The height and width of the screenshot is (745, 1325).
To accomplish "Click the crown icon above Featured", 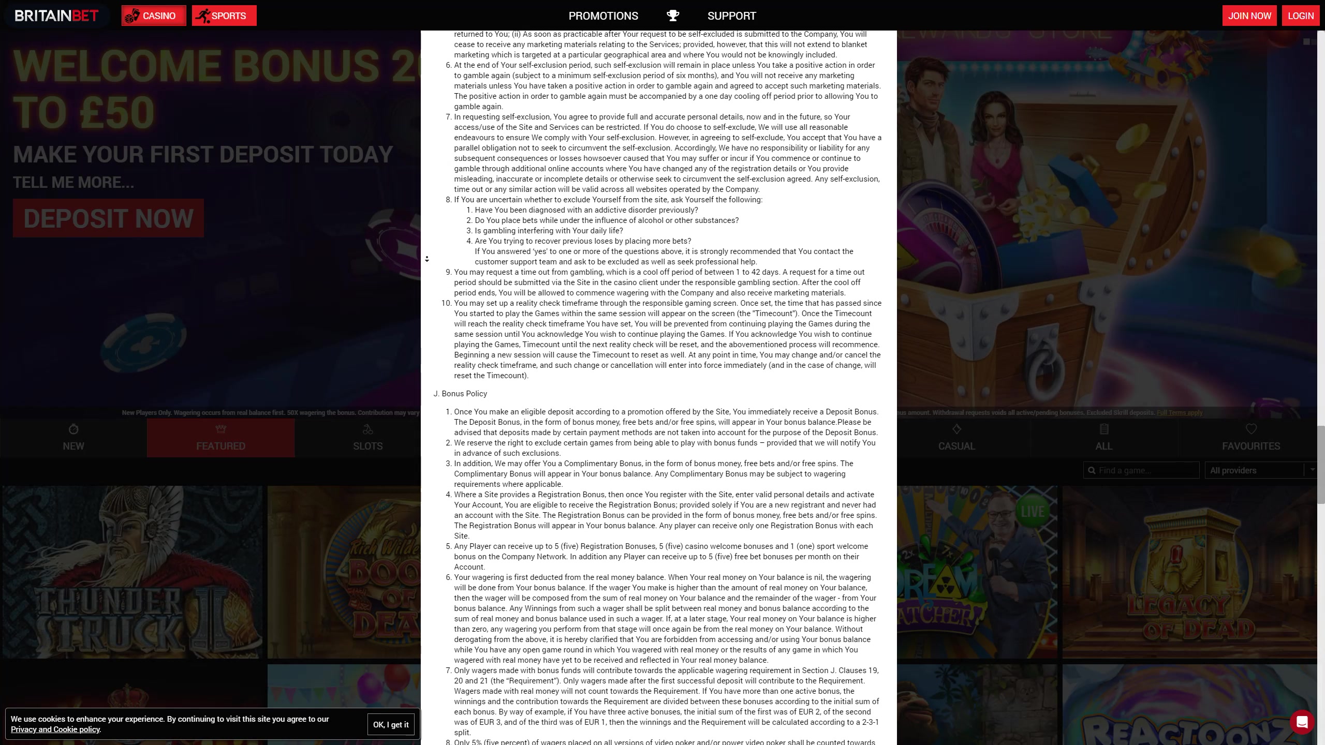I will click(x=220, y=429).
